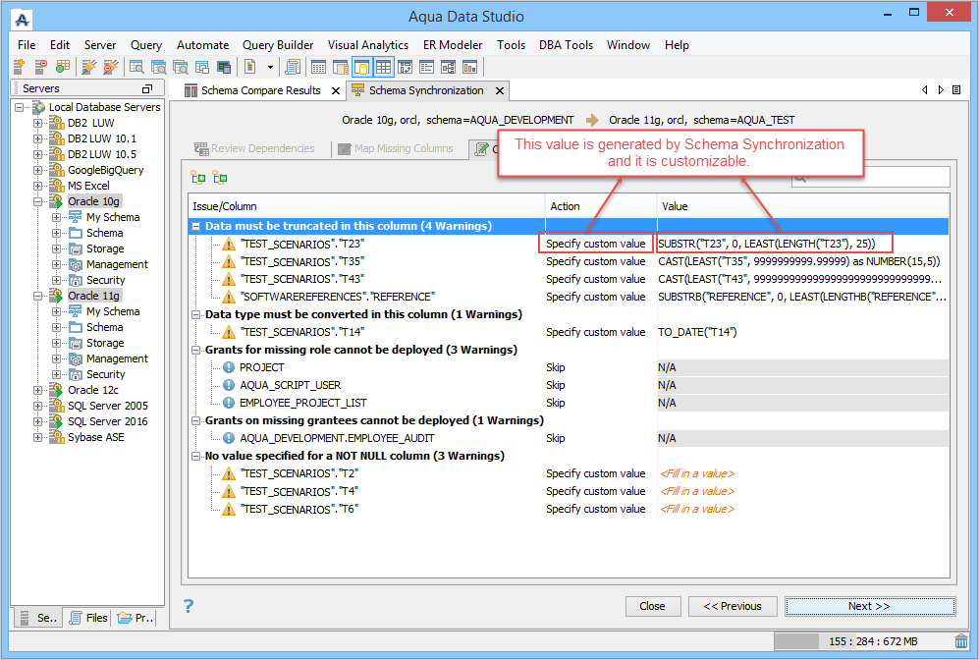Open the ER Modeler menu

[x=453, y=45]
